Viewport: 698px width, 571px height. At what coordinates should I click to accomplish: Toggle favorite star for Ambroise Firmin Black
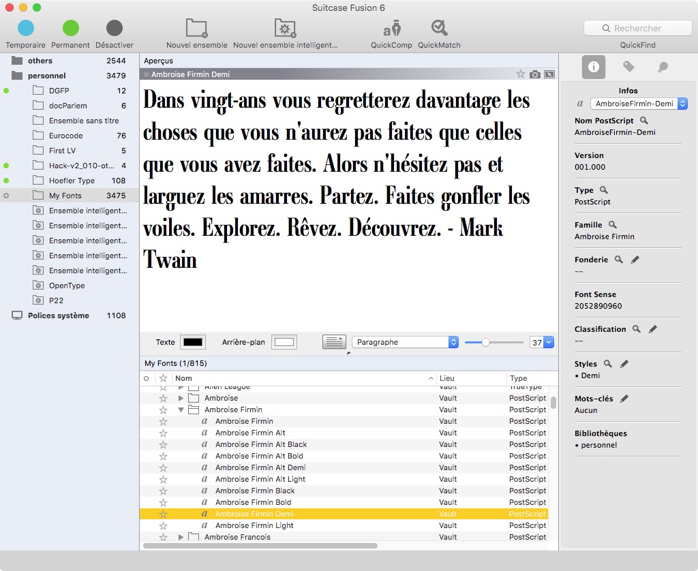click(164, 491)
